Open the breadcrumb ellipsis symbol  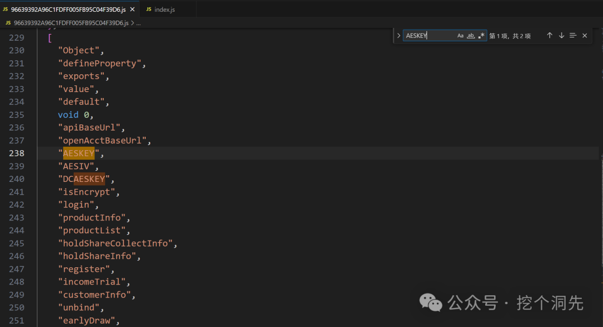coord(138,23)
